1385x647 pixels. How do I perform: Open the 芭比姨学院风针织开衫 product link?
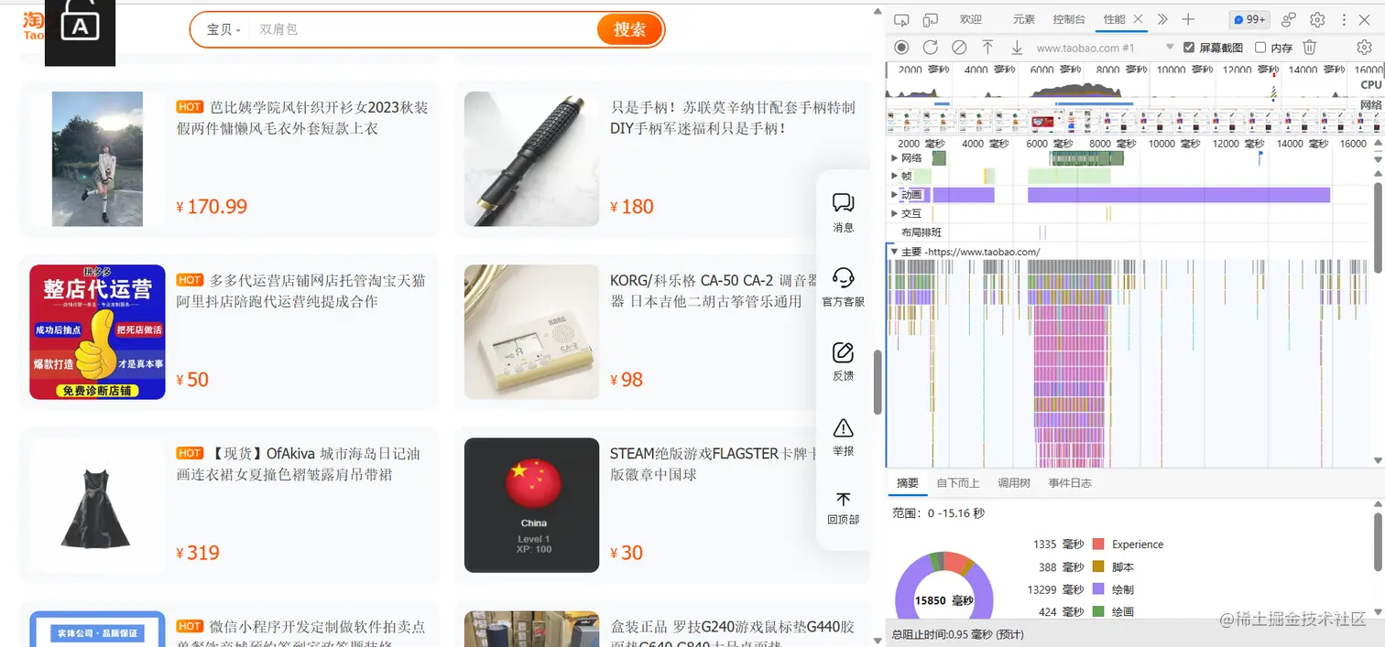coord(302,117)
